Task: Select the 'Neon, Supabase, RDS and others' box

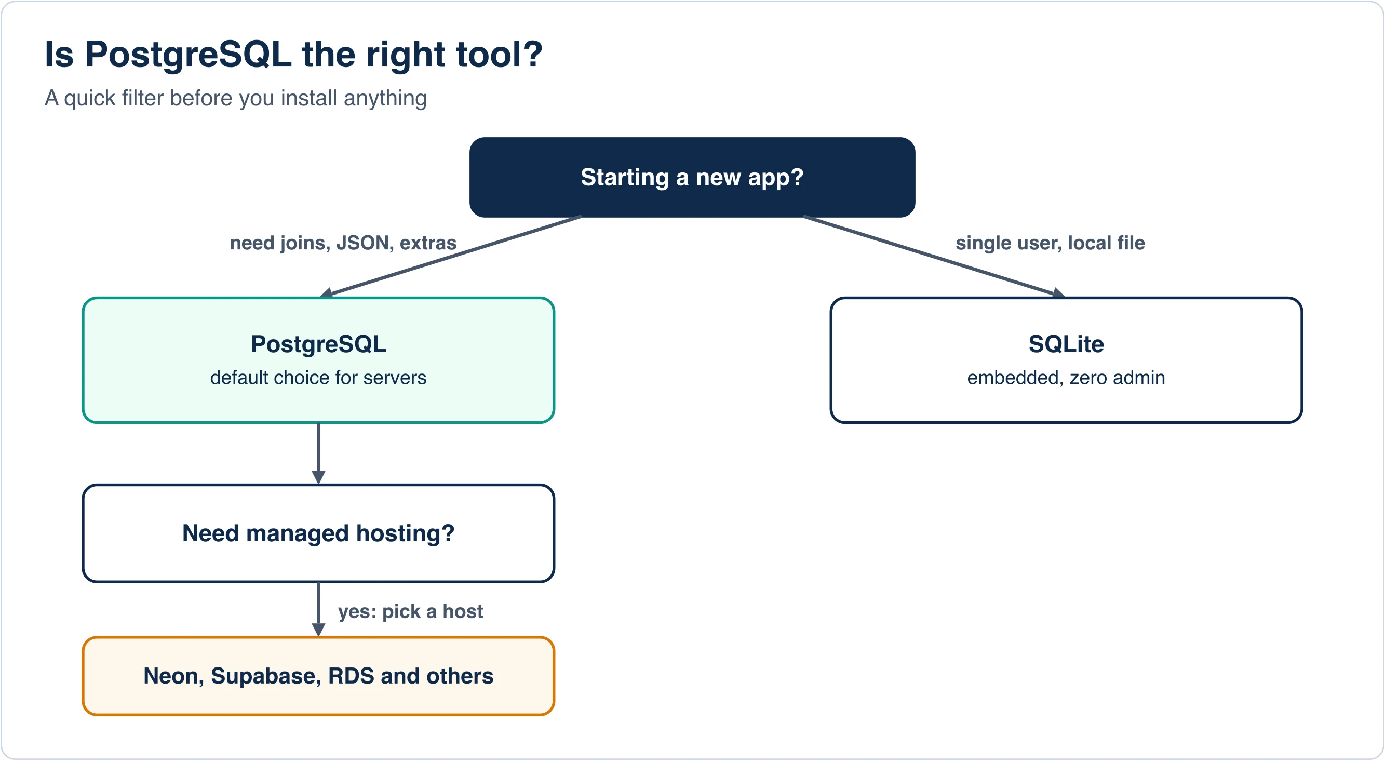Action: tap(318, 676)
